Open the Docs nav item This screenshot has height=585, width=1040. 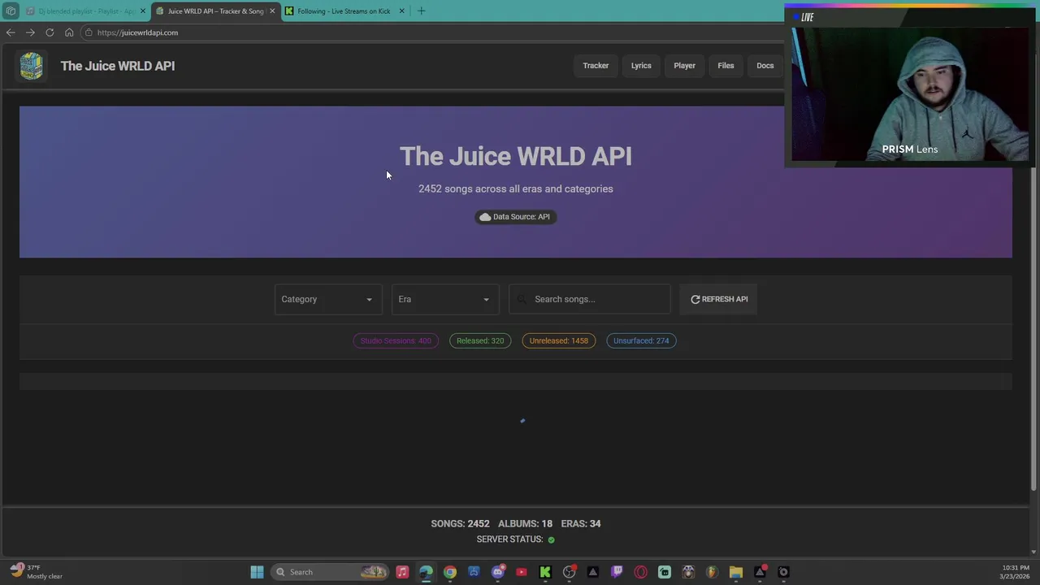tap(765, 66)
